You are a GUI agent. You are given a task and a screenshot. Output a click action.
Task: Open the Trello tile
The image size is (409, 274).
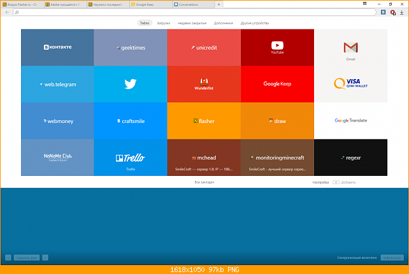click(x=131, y=157)
